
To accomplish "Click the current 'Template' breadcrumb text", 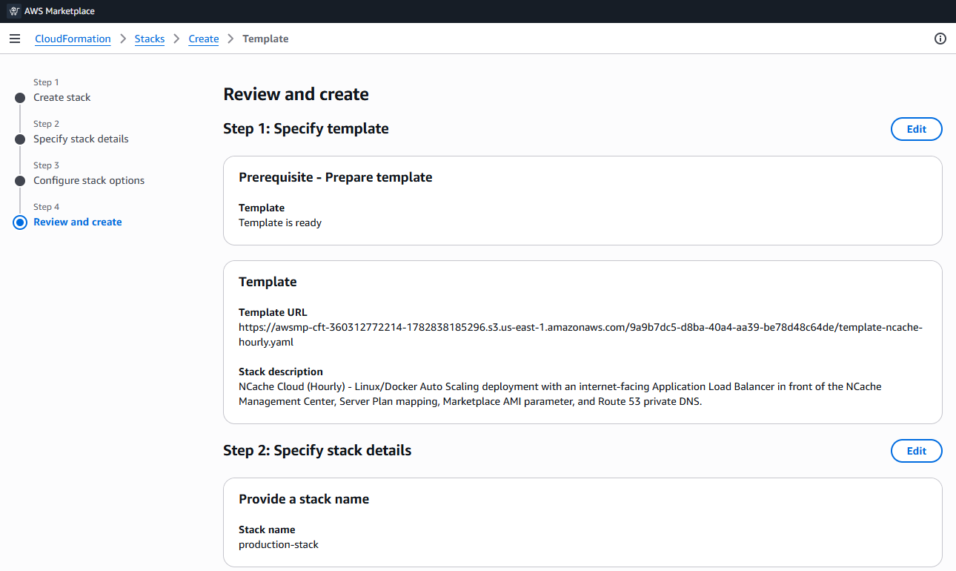I will click(265, 39).
